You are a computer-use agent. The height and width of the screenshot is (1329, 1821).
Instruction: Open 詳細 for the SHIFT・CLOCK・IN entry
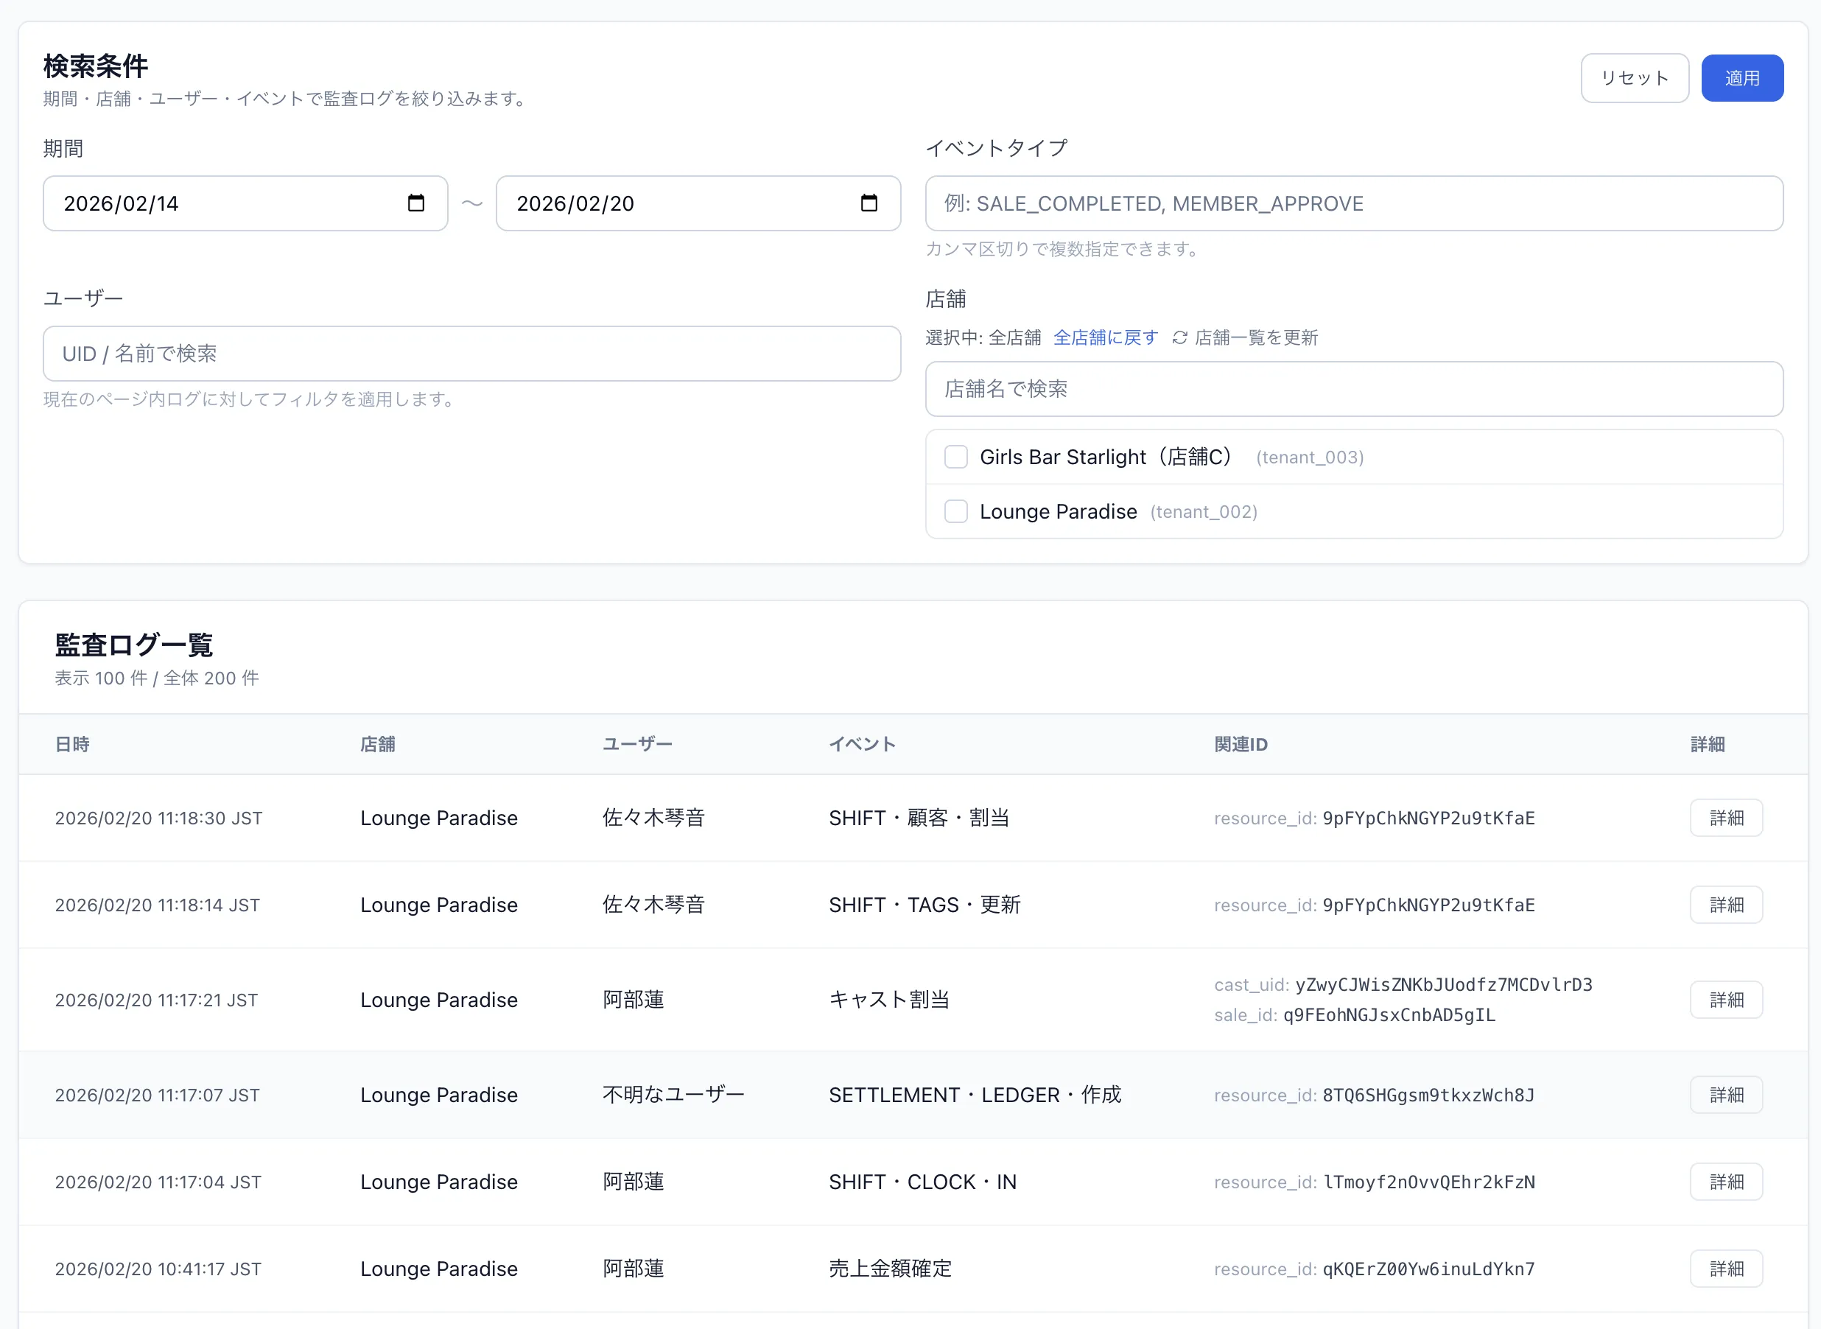pos(1726,1181)
